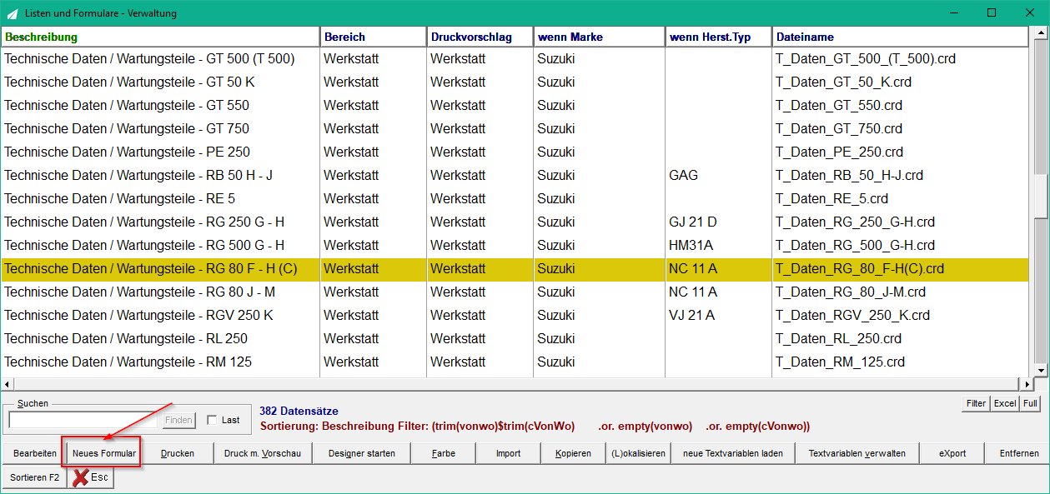This screenshot has height=494, width=1050.
Task: Click the Farbe button
Action: pos(444,453)
